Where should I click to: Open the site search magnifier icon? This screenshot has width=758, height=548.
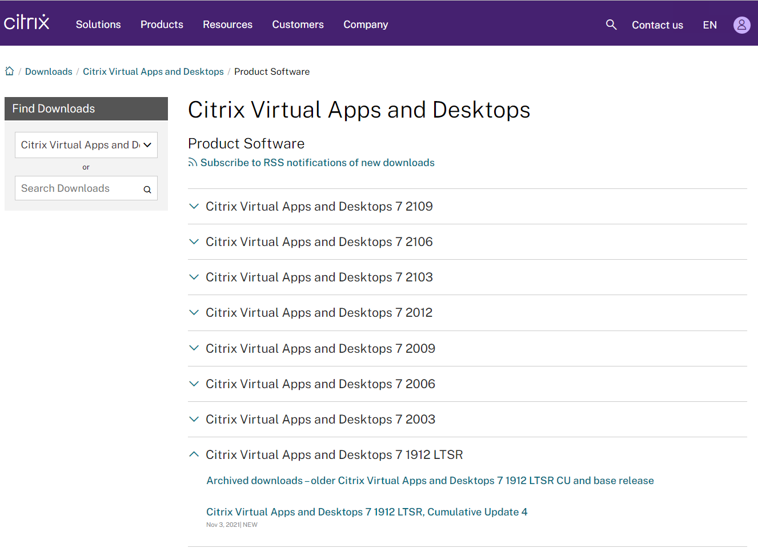(x=611, y=25)
